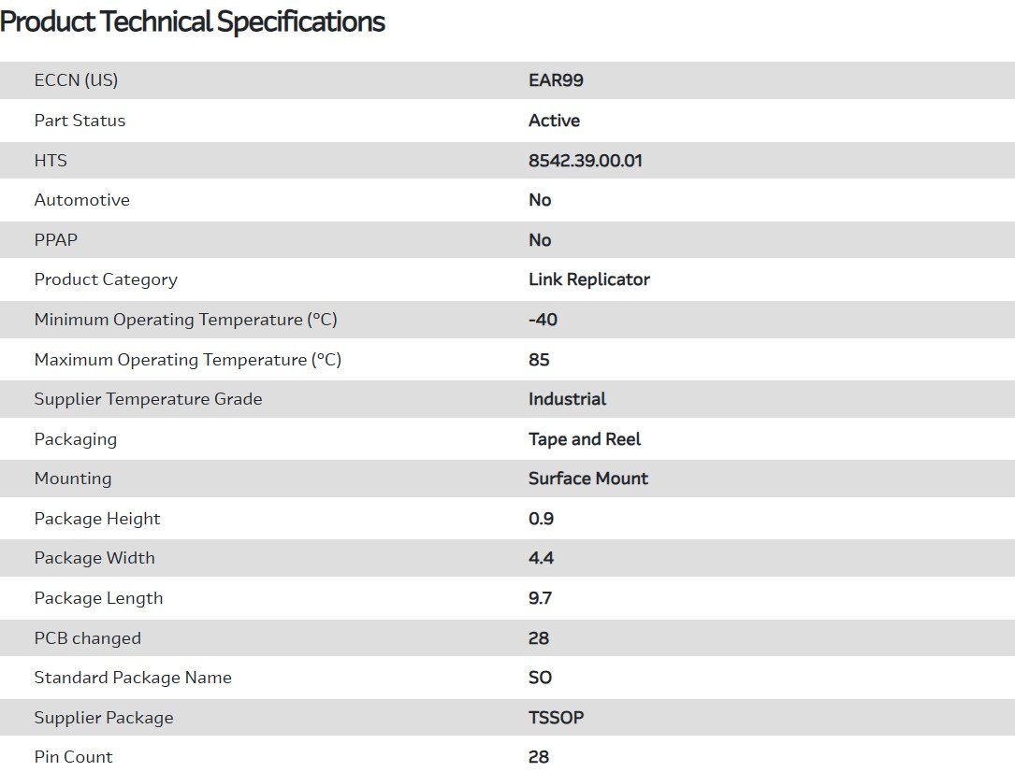
Task: Click the Active status value
Action: coord(554,121)
